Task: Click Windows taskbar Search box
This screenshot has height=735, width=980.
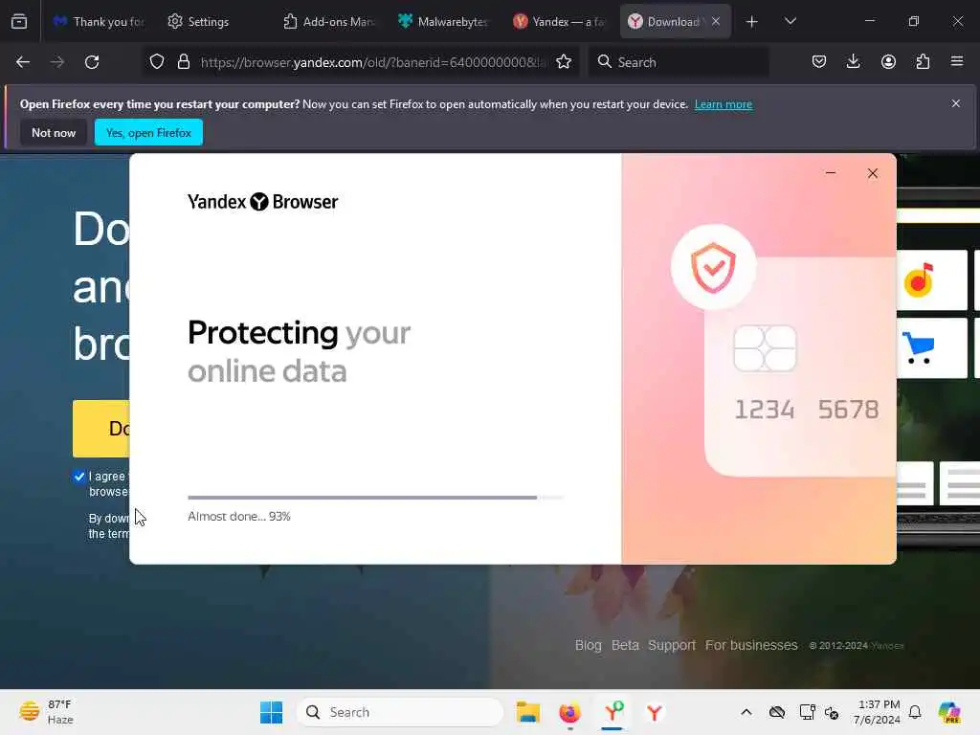Action: click(400, 712)
